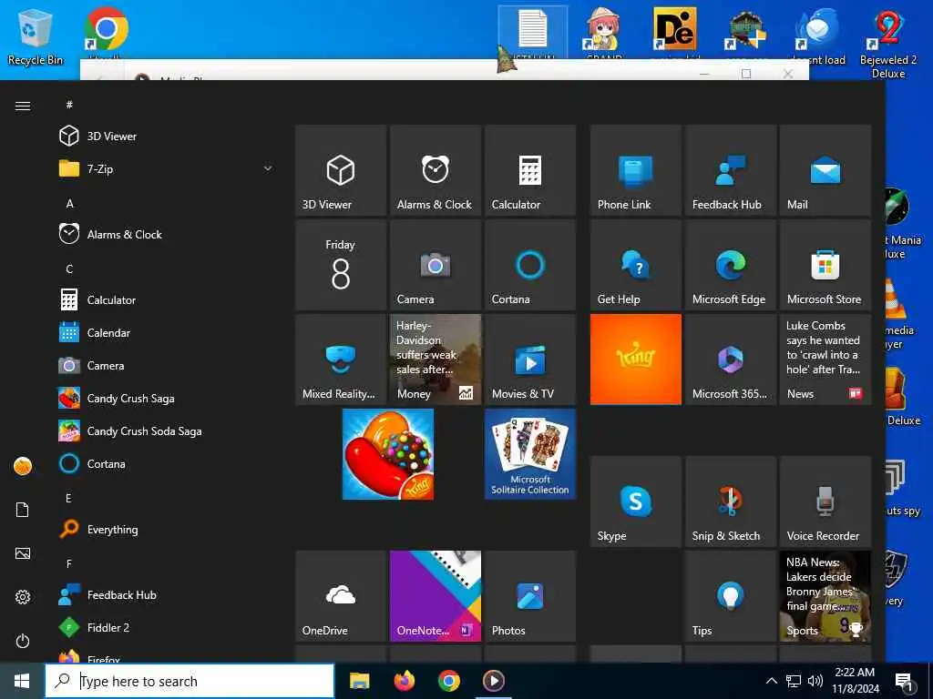Click the letter A group header
Viewport: 933px width, 699px height.
coord(69,203)
